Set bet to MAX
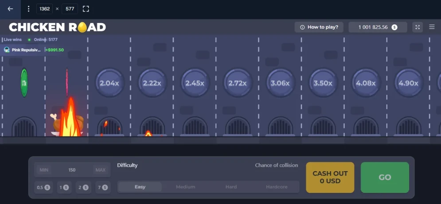This screenshot has width=441, height=204. 101,170
